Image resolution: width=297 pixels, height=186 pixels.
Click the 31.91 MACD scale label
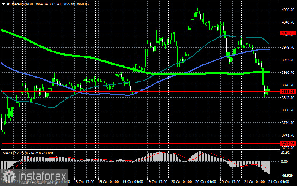286,153
